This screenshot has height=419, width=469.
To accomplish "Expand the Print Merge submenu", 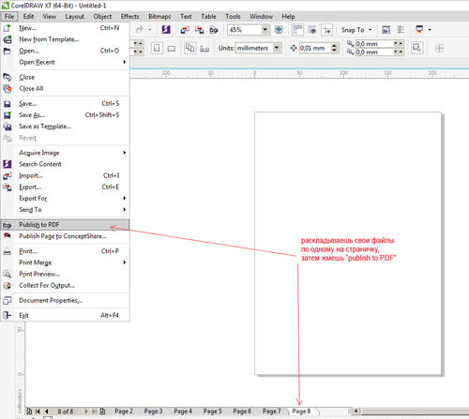I will pyautogui.click(x=65, y=262).
